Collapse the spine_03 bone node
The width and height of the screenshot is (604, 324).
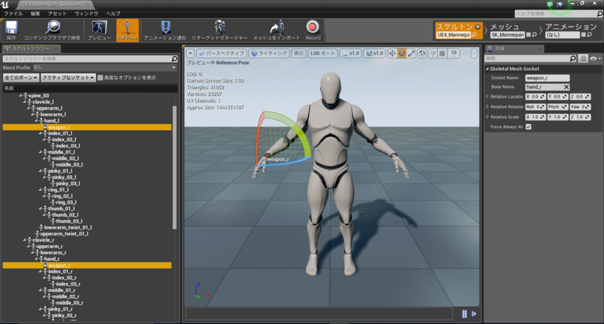click(21, 95)
